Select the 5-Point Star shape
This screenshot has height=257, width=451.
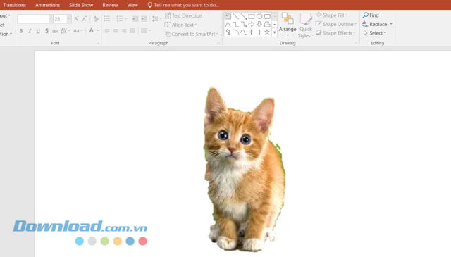pos(267,32)
